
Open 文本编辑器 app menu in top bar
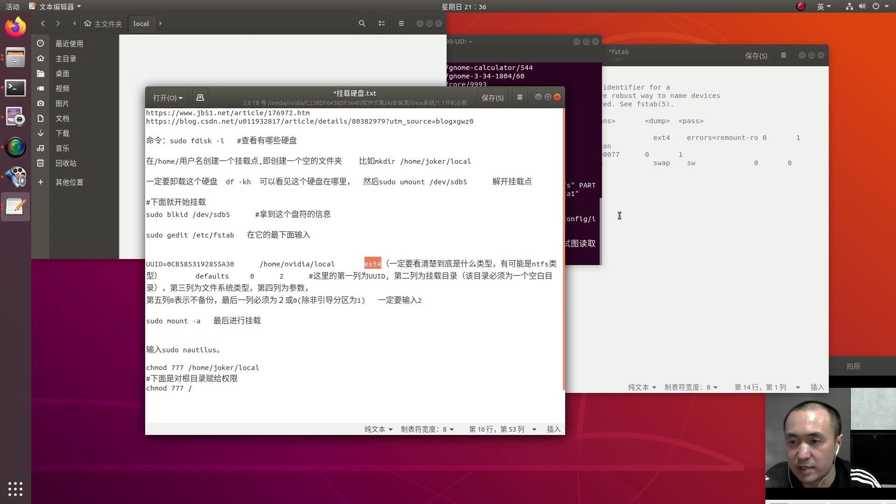tap(55, 7)
